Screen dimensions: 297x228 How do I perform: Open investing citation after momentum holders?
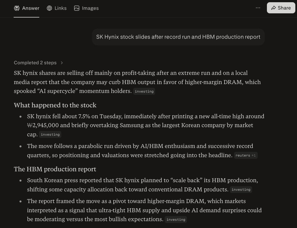pyautogui.click(x=144, y=91)
